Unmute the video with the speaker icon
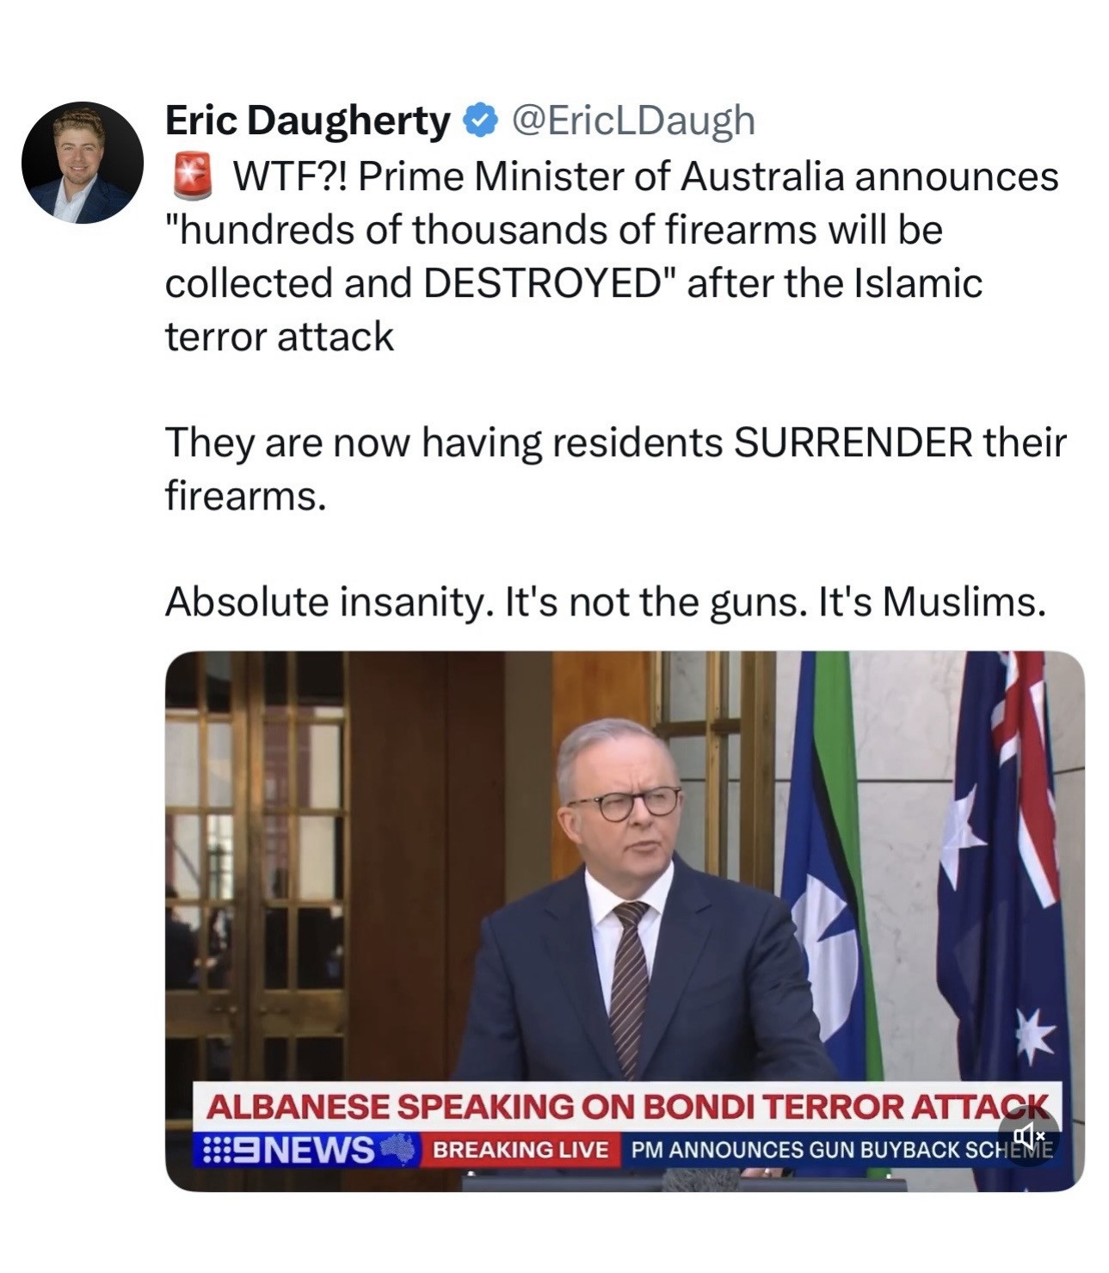This screenshot has height=1273, width=1109. [x=1028, y=1137]
